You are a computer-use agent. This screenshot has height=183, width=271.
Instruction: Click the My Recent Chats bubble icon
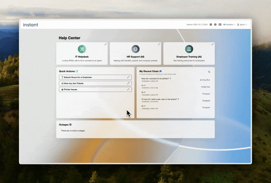(160, 71)
